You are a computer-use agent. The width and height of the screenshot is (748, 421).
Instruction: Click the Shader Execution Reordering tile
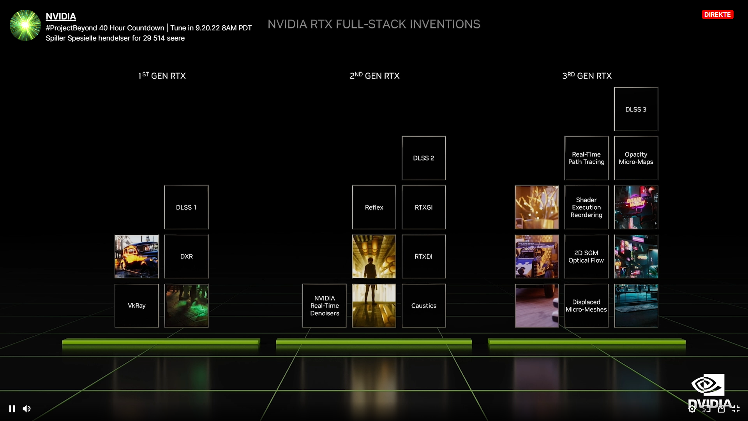(586, 207)
